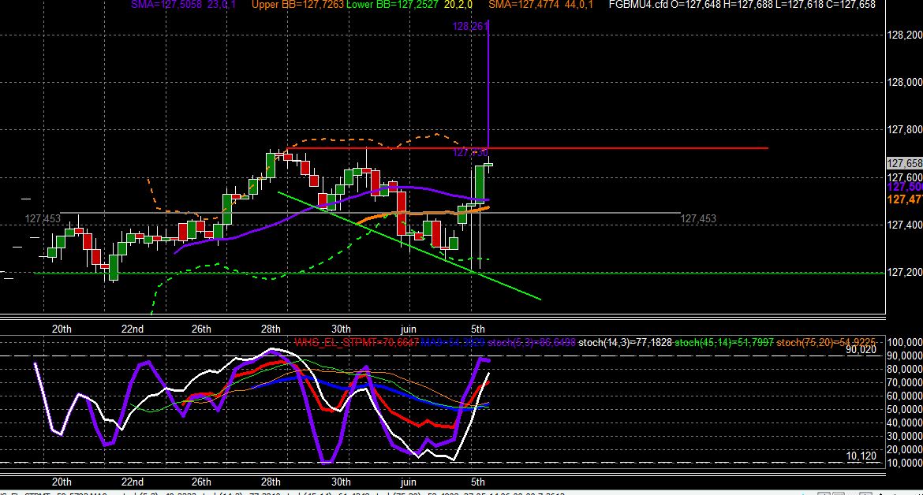Click the yellow 20,2,0 Bollinger parameters
The width and height of the screenshot is (923, 495).
click(458, 5)
